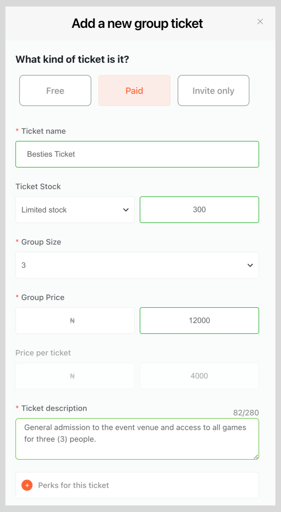Click the Group Price Naira currency box
This screenshot has height=512, width=281.
coord(75,321)
